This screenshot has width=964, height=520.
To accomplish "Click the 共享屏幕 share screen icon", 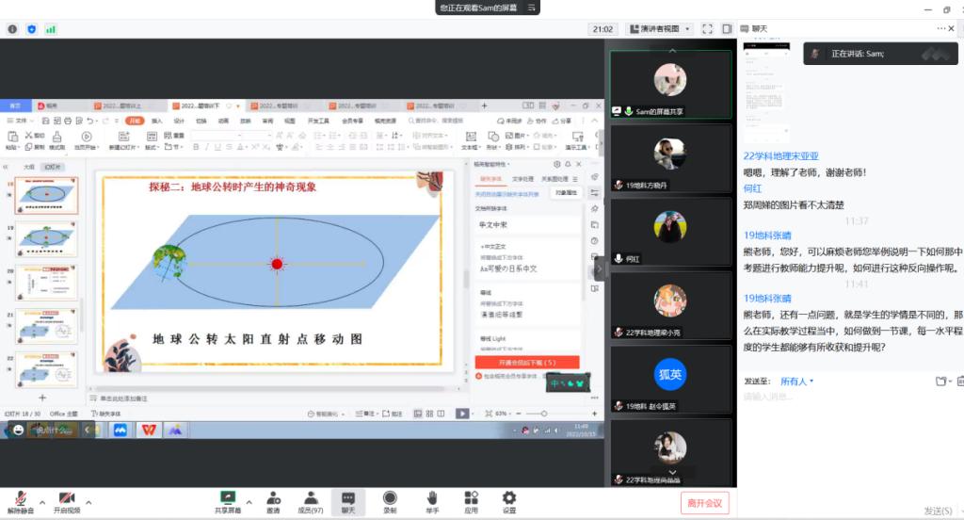I will [227, 497].
